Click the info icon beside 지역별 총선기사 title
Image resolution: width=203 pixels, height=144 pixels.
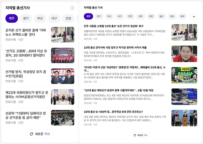pos(72,8)
